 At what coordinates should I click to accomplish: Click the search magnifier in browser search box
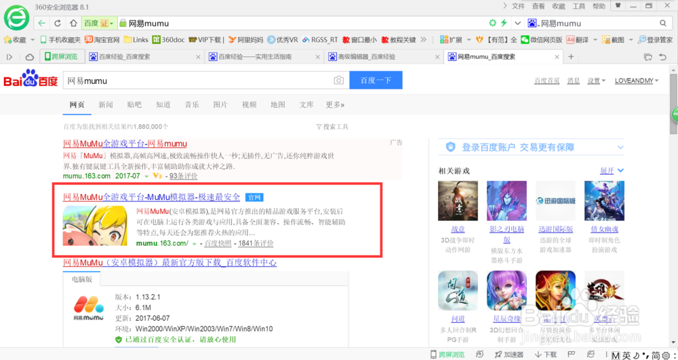click(x=663, y=23)
